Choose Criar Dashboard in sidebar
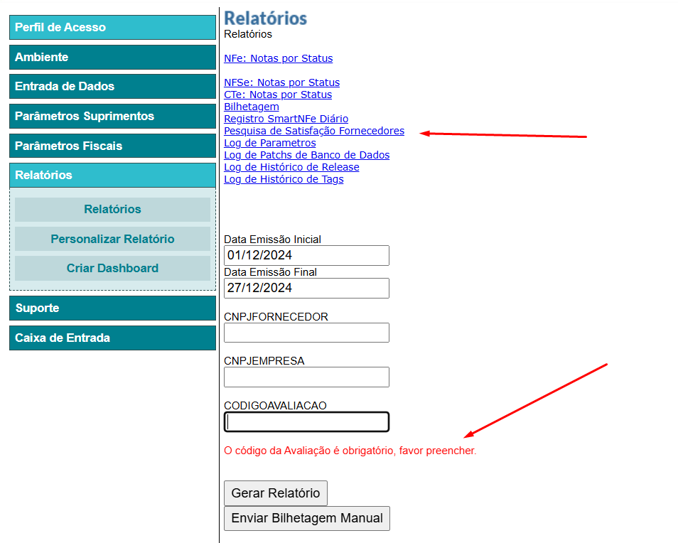 (x=112, y=269)
